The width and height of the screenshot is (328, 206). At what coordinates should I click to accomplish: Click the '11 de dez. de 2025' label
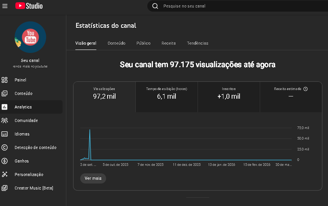coord(187,165)
